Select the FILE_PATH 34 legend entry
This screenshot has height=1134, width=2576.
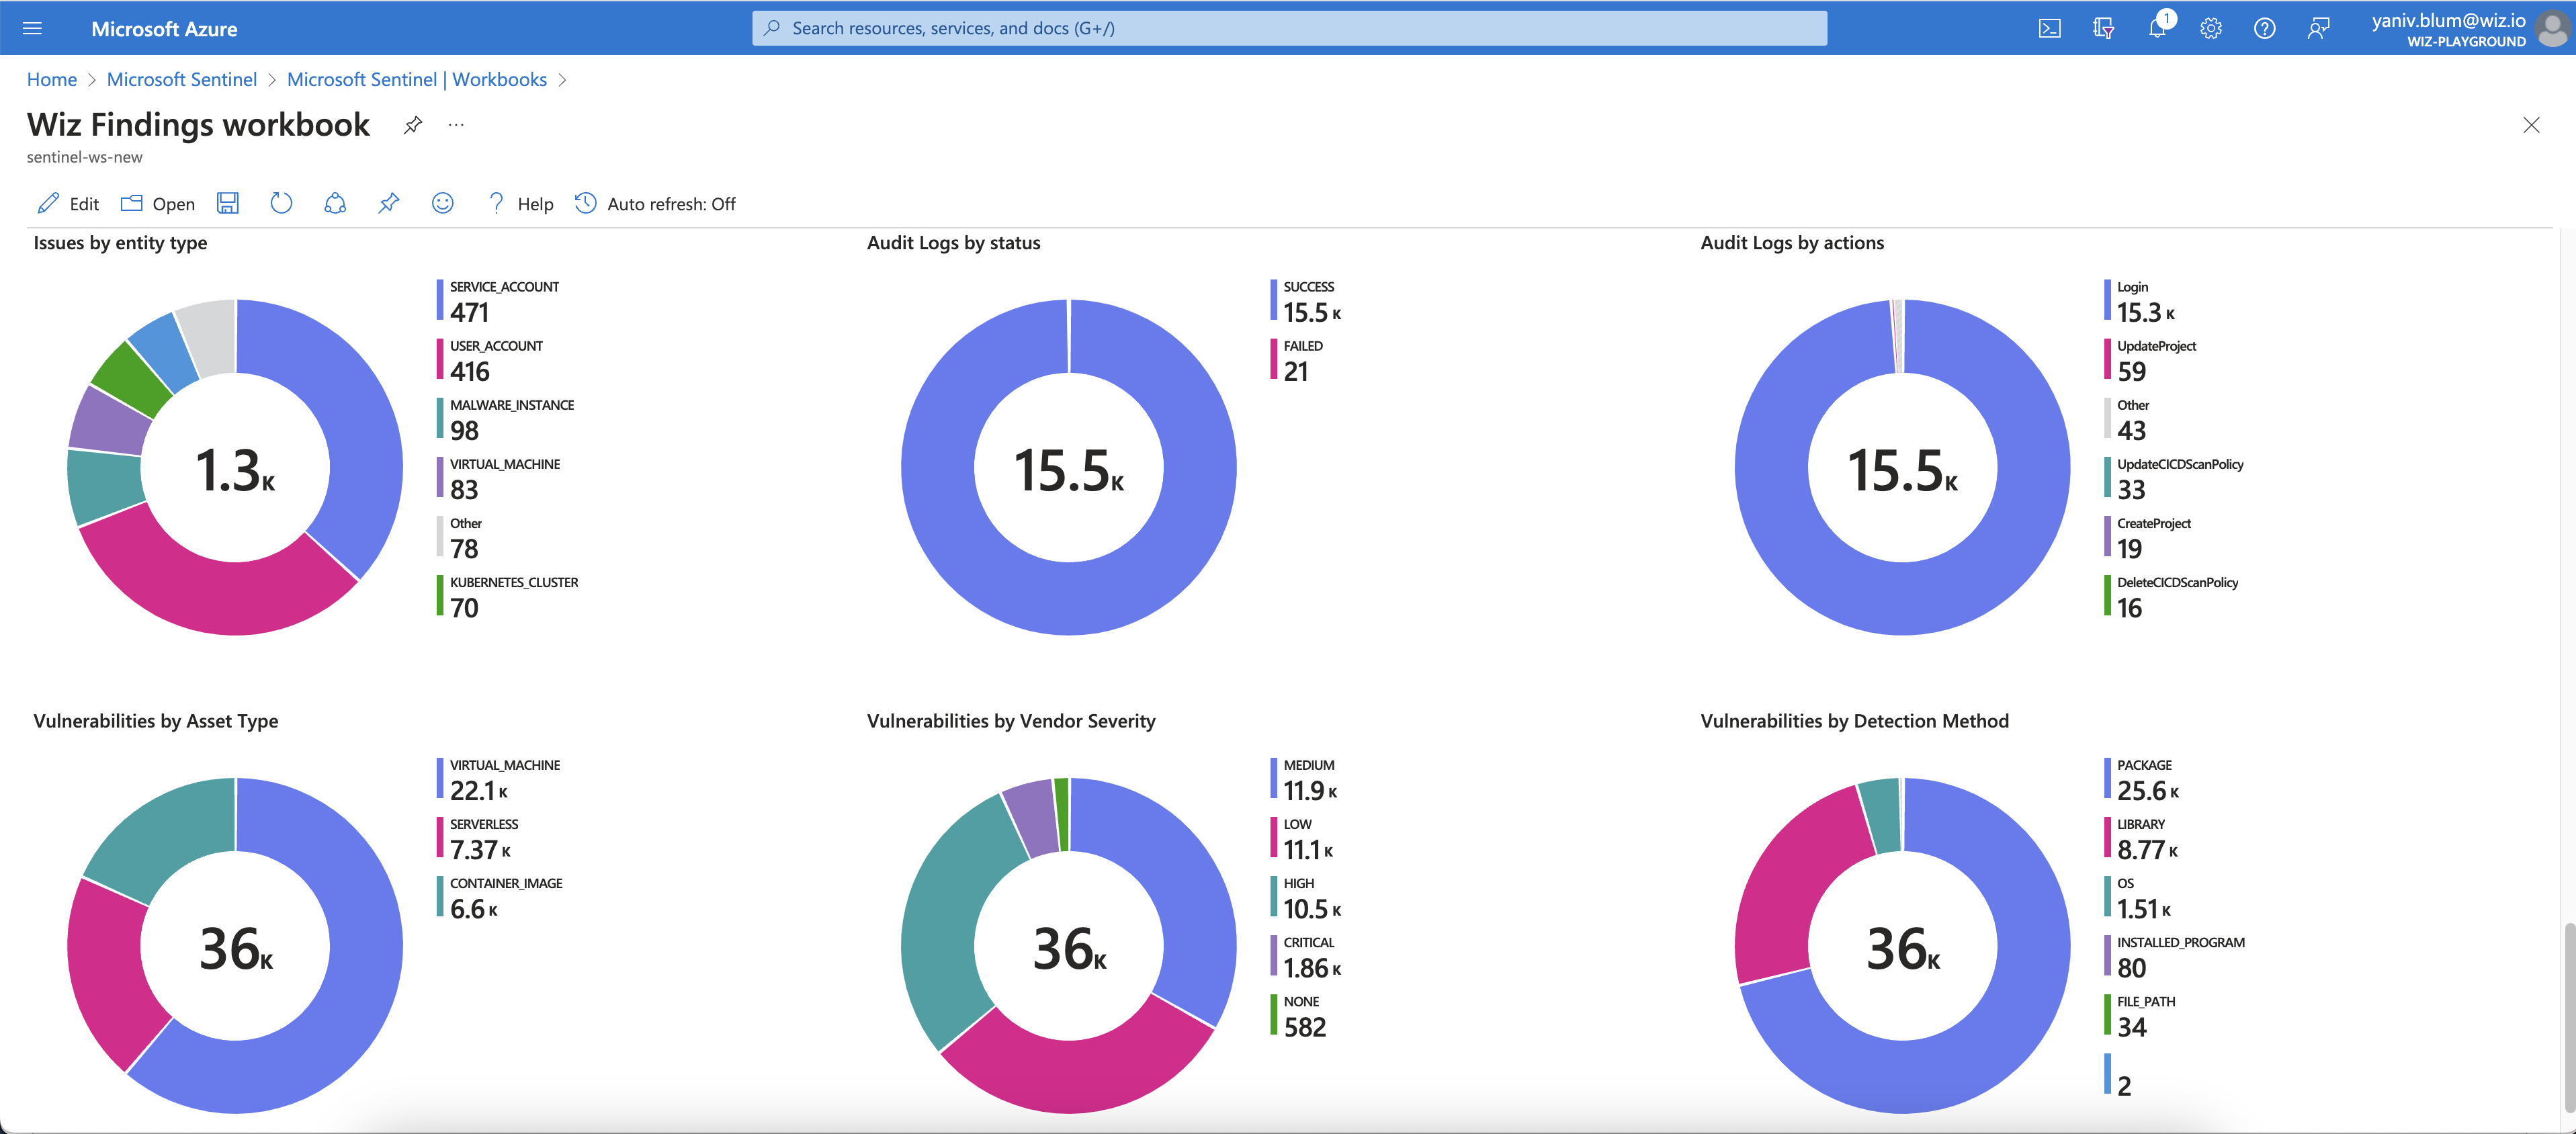(2140, 1015)
